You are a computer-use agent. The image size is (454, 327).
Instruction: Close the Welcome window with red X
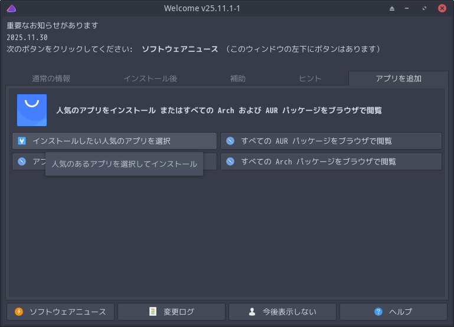[x=442, y=8]
